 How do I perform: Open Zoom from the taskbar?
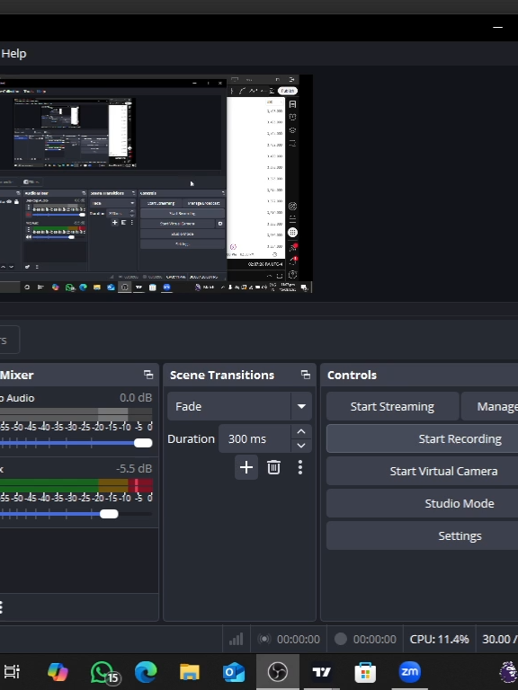click(409, 671)
